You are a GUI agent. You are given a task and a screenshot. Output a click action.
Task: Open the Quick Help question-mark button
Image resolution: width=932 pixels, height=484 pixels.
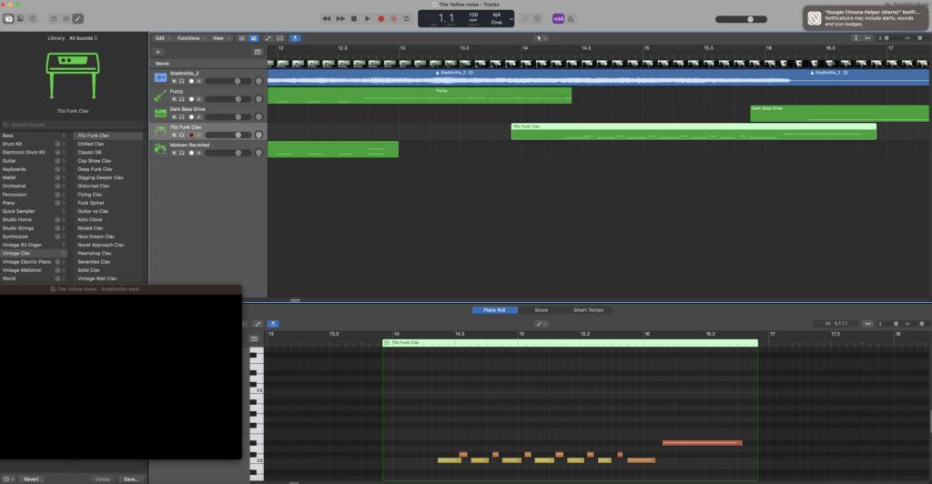pos(33,18)
